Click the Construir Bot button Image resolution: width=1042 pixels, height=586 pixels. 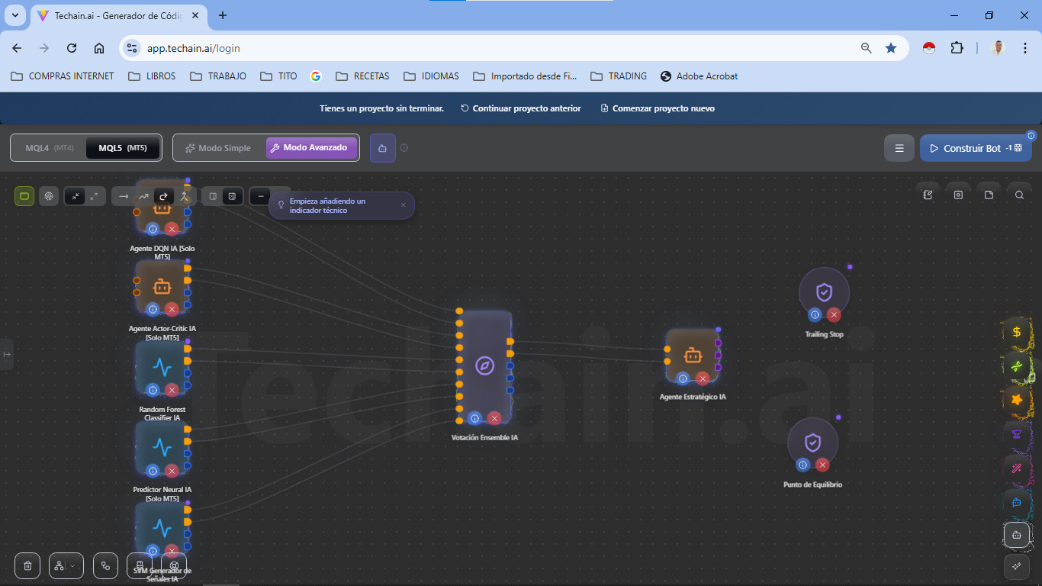[975, 148]
